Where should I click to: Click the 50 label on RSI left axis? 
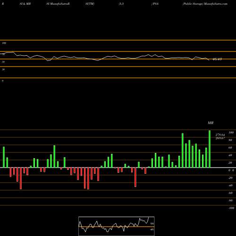(x=3, y=62)
